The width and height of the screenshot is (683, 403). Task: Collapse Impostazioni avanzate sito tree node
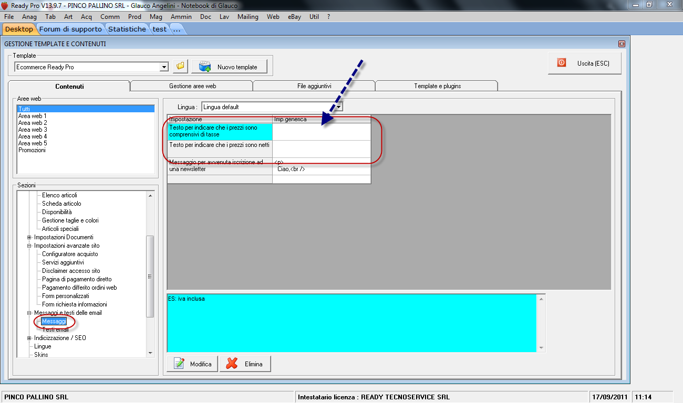[29, 246]
